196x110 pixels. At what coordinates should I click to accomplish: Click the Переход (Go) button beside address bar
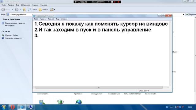pos(191,15)
